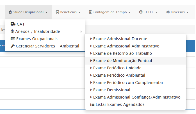Select Exame Admissional Docente
Viewport: 196px width, 114px height.
[120, 39]
